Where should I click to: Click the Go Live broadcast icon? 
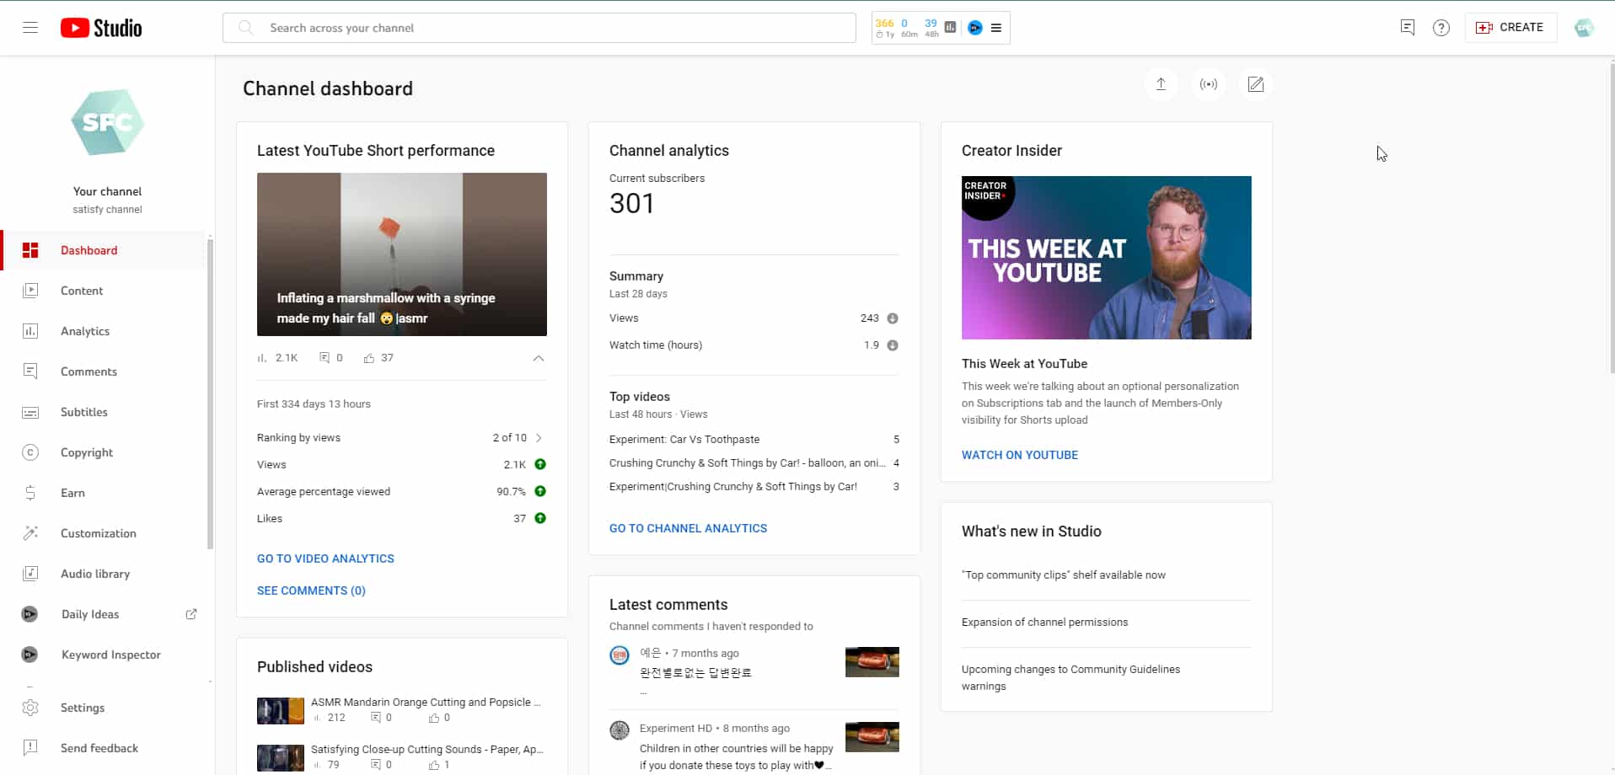tap(1208, 84)
